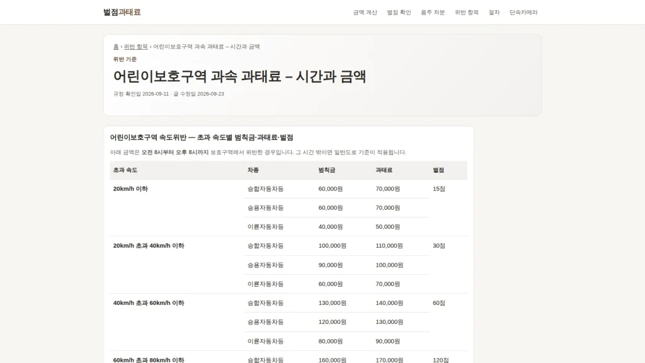Click 승용자동차등 in the 20km/h 초과 40km/h 이하 group
This screenshot has width=645, height=363.
pyautogui.click(x=265, y=265)
